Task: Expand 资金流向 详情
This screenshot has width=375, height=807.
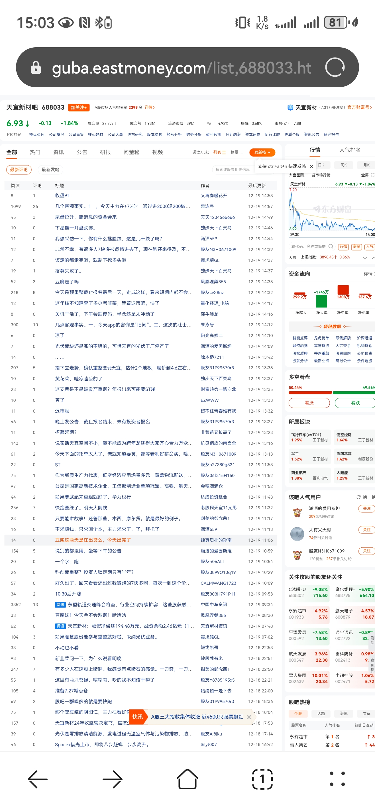Action: pos(369,274)
